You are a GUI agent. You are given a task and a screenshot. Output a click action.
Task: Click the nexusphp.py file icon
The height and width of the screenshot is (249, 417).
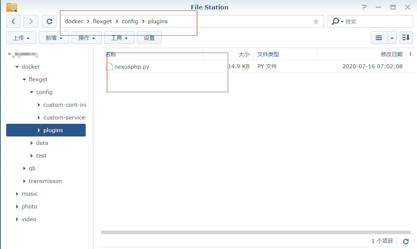[x=109, y=66]
